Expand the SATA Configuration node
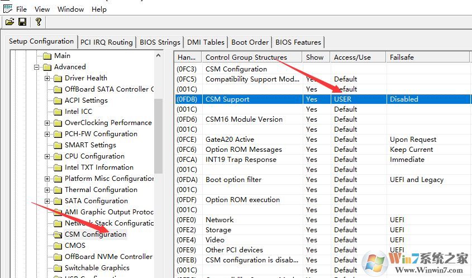This screenshot has height=278, width=472. point(47,201)
